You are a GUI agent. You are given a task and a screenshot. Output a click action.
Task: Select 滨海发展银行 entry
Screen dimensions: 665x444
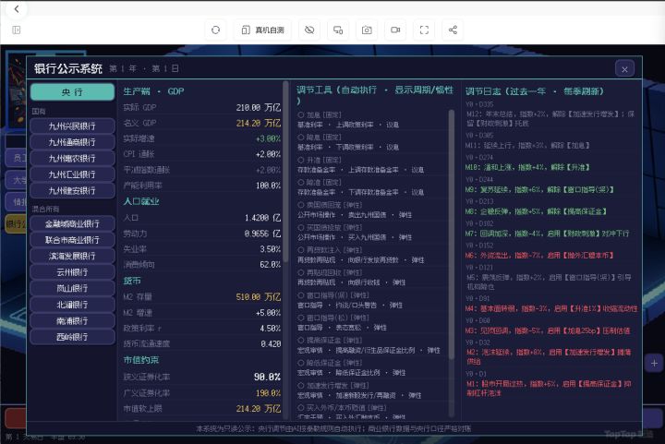[x=73, y=256]
